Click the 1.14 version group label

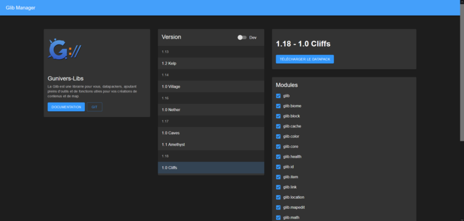[x=165, y=75]
